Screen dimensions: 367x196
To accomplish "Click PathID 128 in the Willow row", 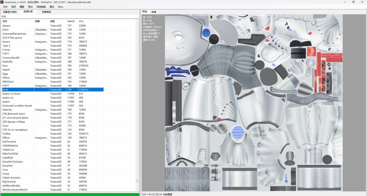I will pyautogui.click(x=70, y=138).
